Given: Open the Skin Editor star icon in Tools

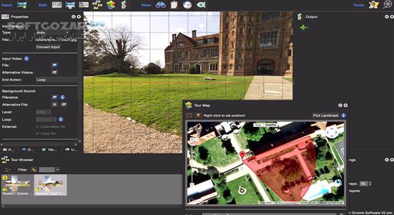Looking at the screenshot, I should point(374,5).
